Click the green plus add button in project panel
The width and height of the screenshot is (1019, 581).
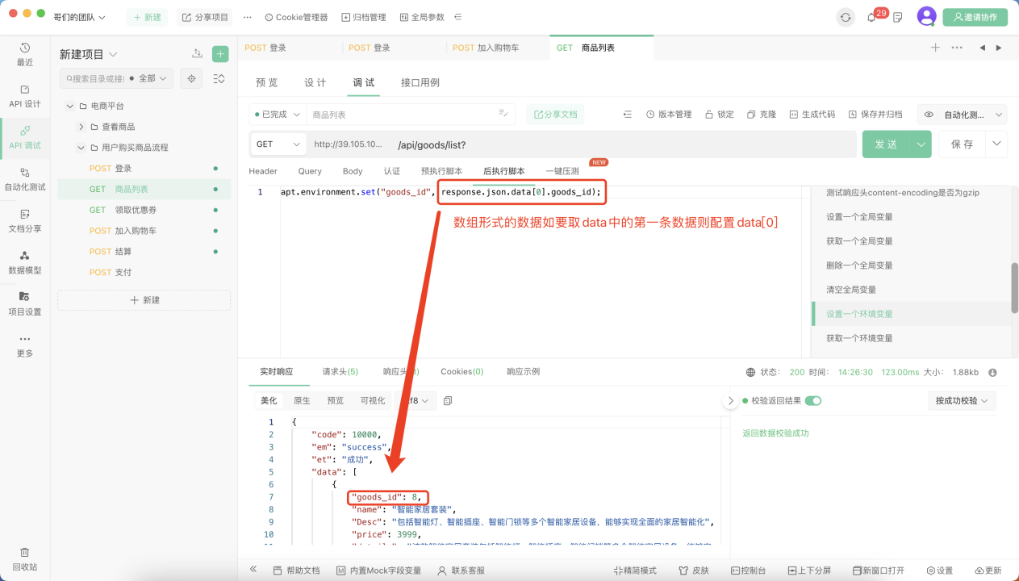[220, 54]
